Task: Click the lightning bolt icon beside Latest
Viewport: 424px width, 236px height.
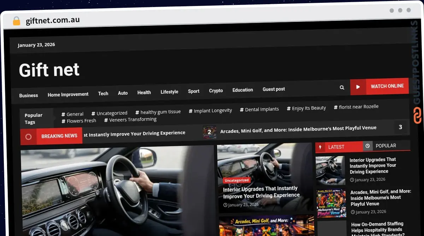Action: [x=320, y=147]
